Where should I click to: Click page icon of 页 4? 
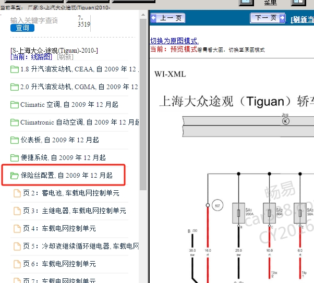pos(17,229)
